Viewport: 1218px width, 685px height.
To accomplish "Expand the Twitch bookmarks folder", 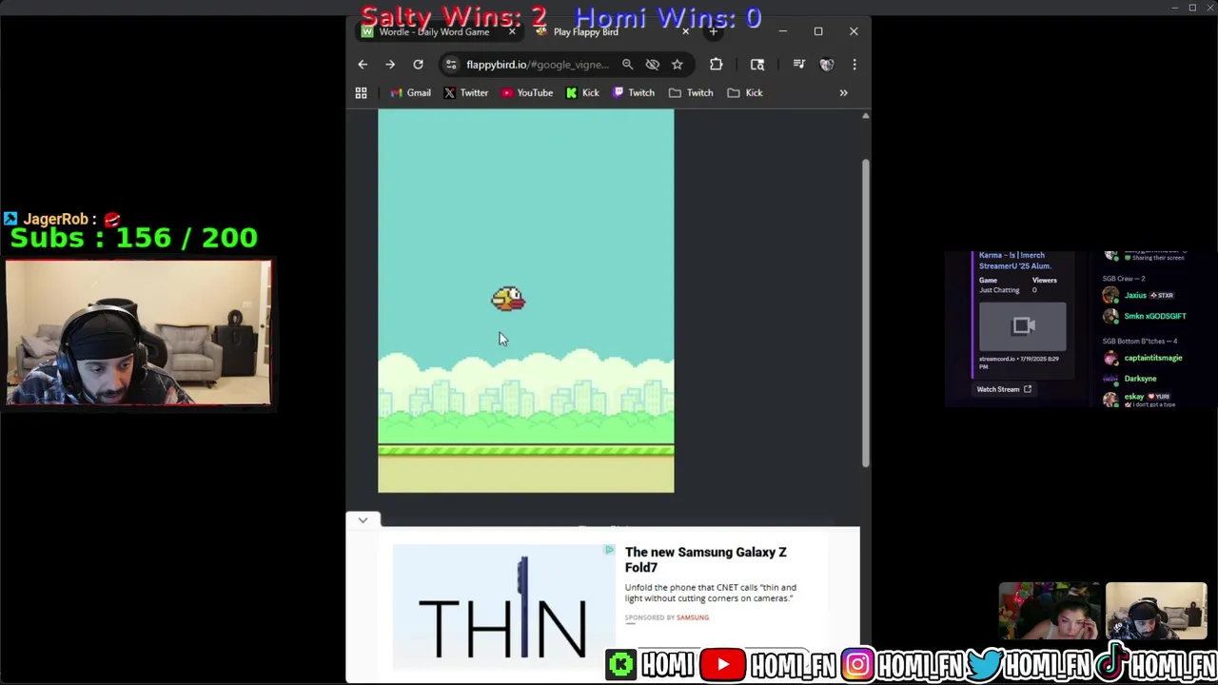I will [x=691, y=93].
